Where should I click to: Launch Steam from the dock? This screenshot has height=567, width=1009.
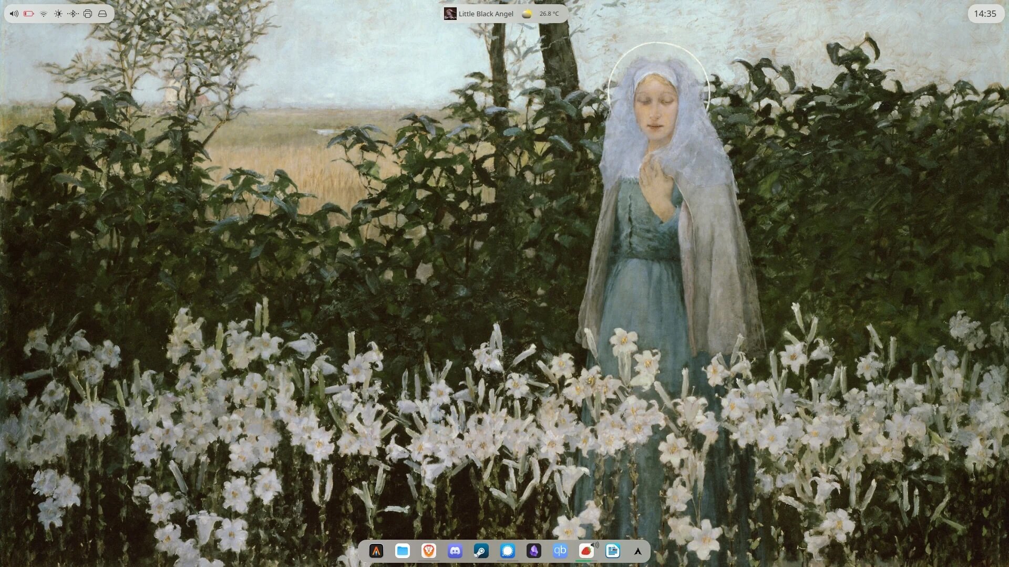pyautogui.click(x=481, y=551)
